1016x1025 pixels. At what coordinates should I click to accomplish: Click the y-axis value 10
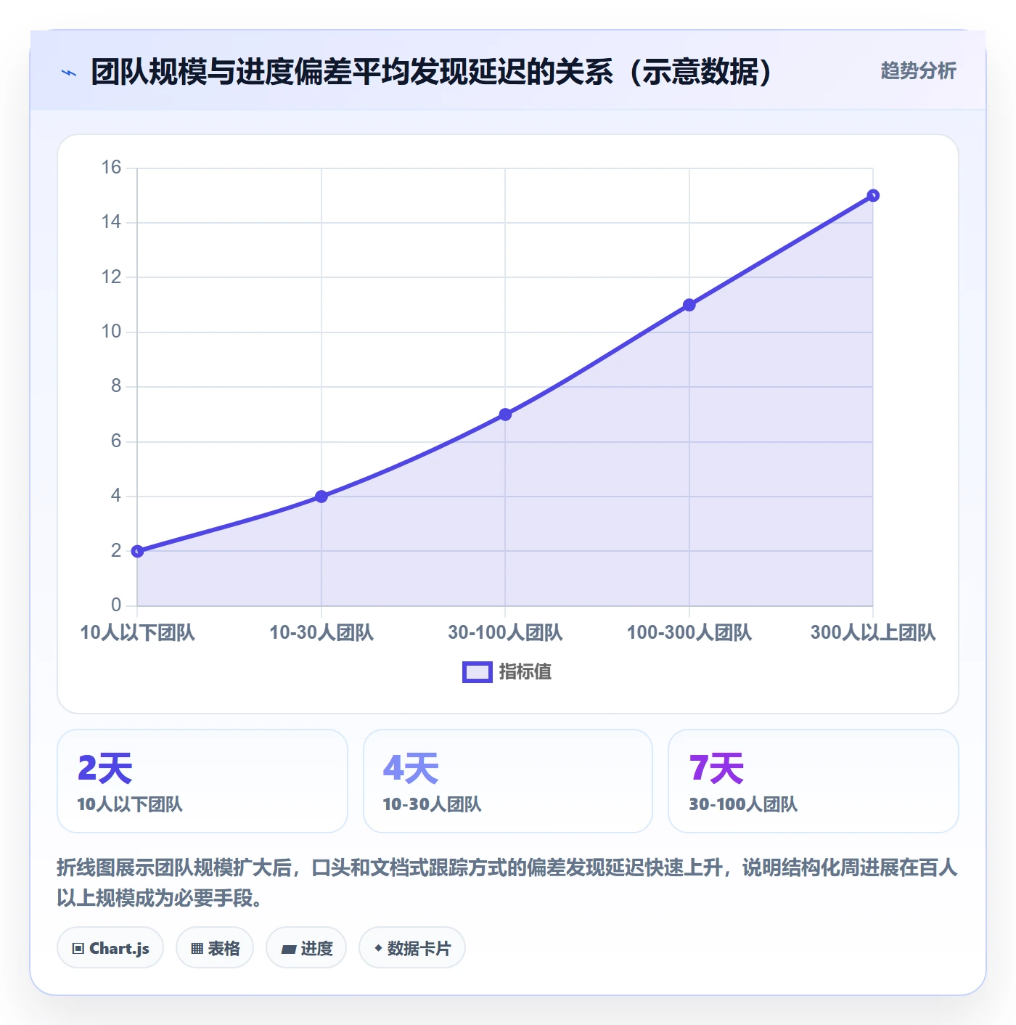click(x=111, y=332)
